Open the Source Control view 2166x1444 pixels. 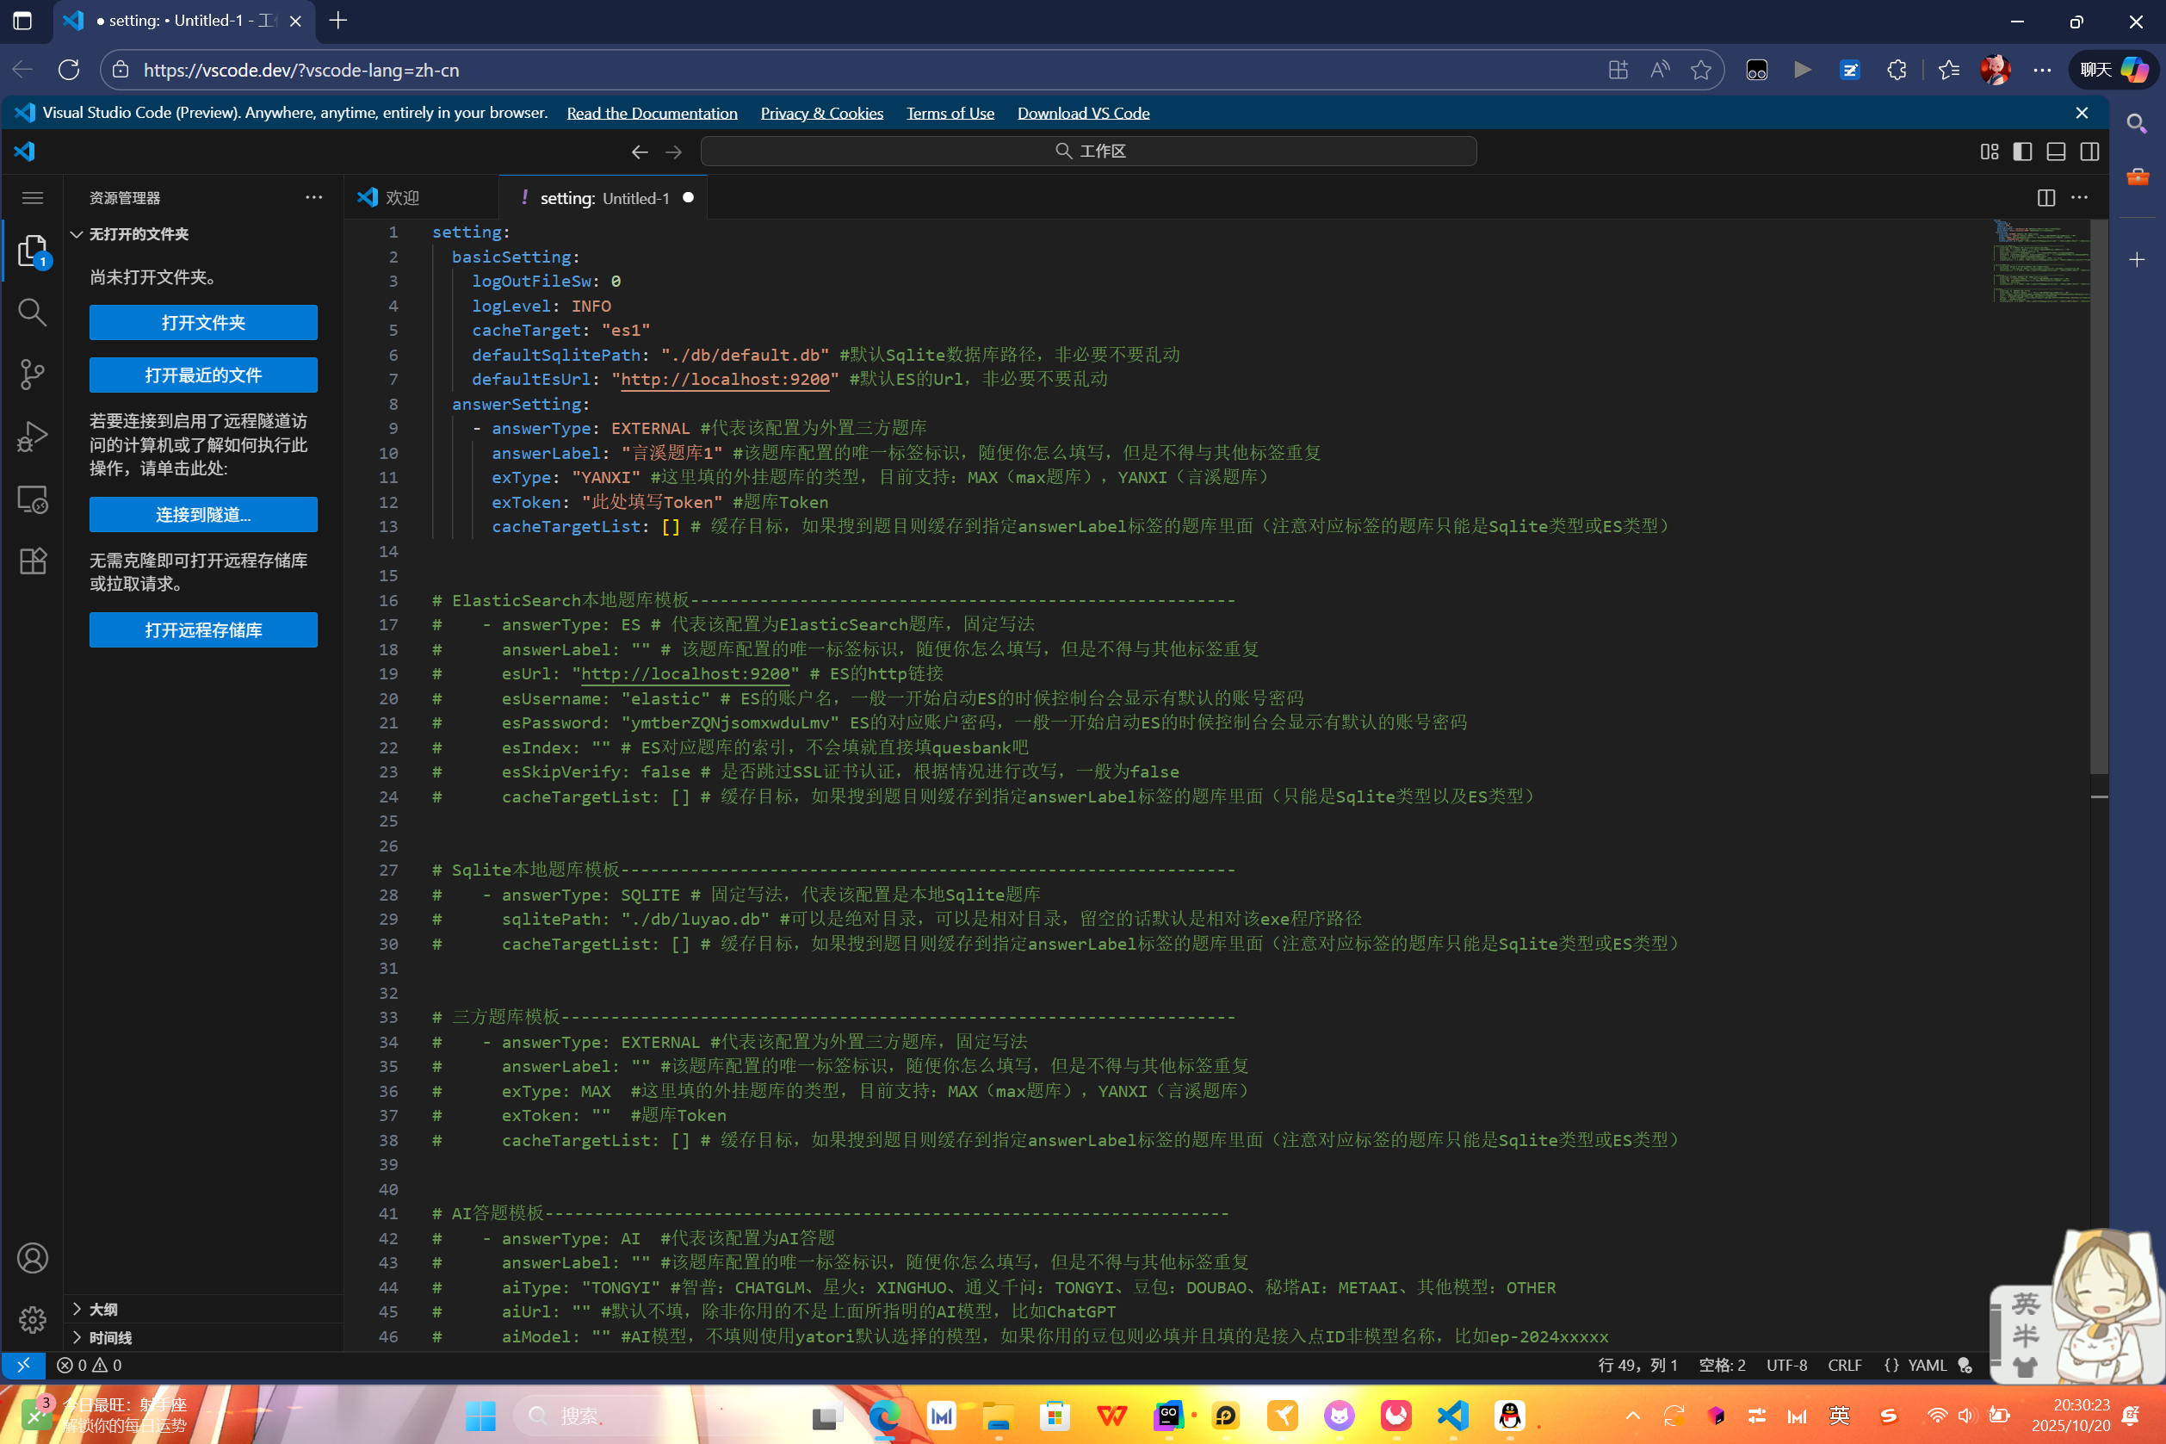tap(32, 374)
